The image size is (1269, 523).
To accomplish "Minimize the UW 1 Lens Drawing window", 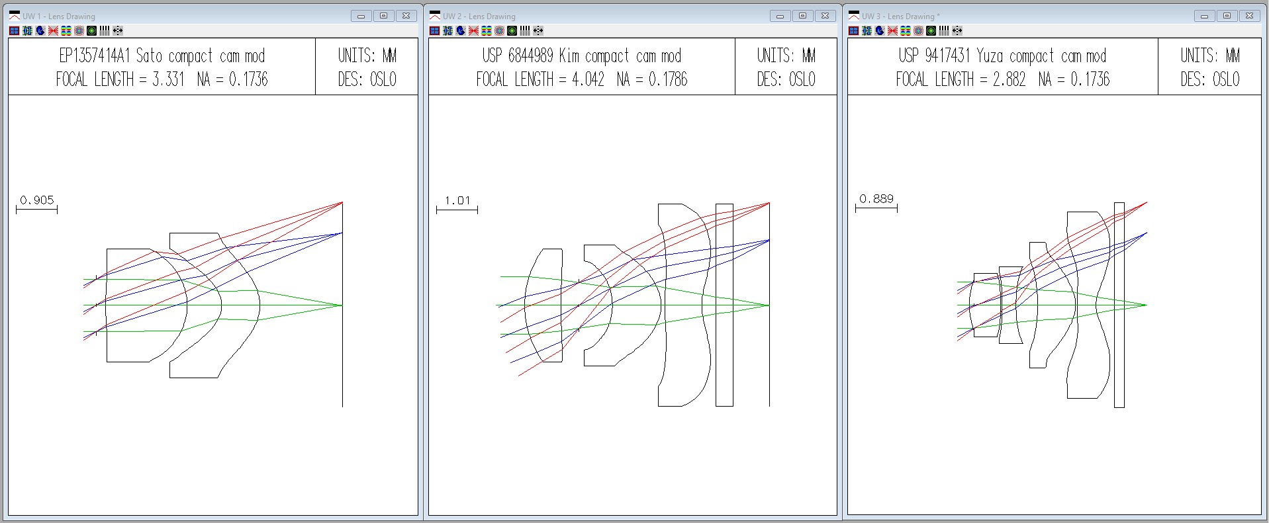I will tap(361, 16).
